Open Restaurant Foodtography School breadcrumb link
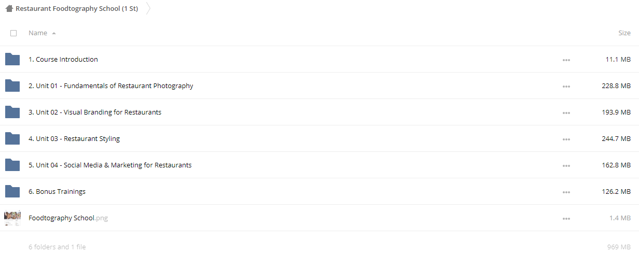 pyautogui.click(x=77, y=9)
